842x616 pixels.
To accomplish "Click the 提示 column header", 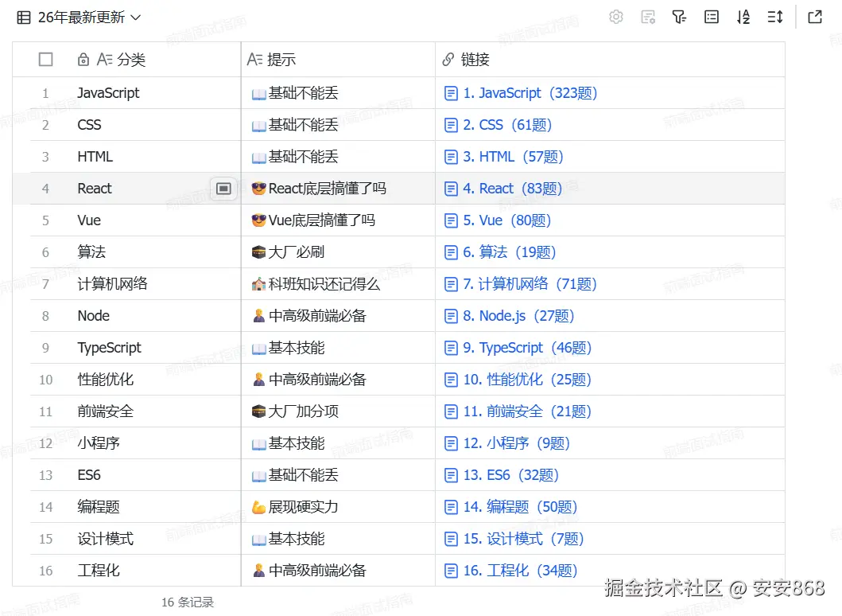I will [x=338, y=59].
